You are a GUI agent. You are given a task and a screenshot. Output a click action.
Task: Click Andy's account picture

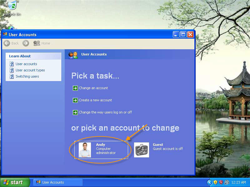coord(85,150)
